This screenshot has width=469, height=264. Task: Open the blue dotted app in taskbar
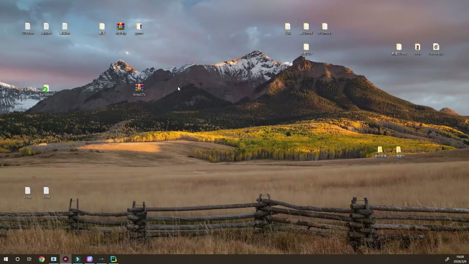[x=101, y=259]
